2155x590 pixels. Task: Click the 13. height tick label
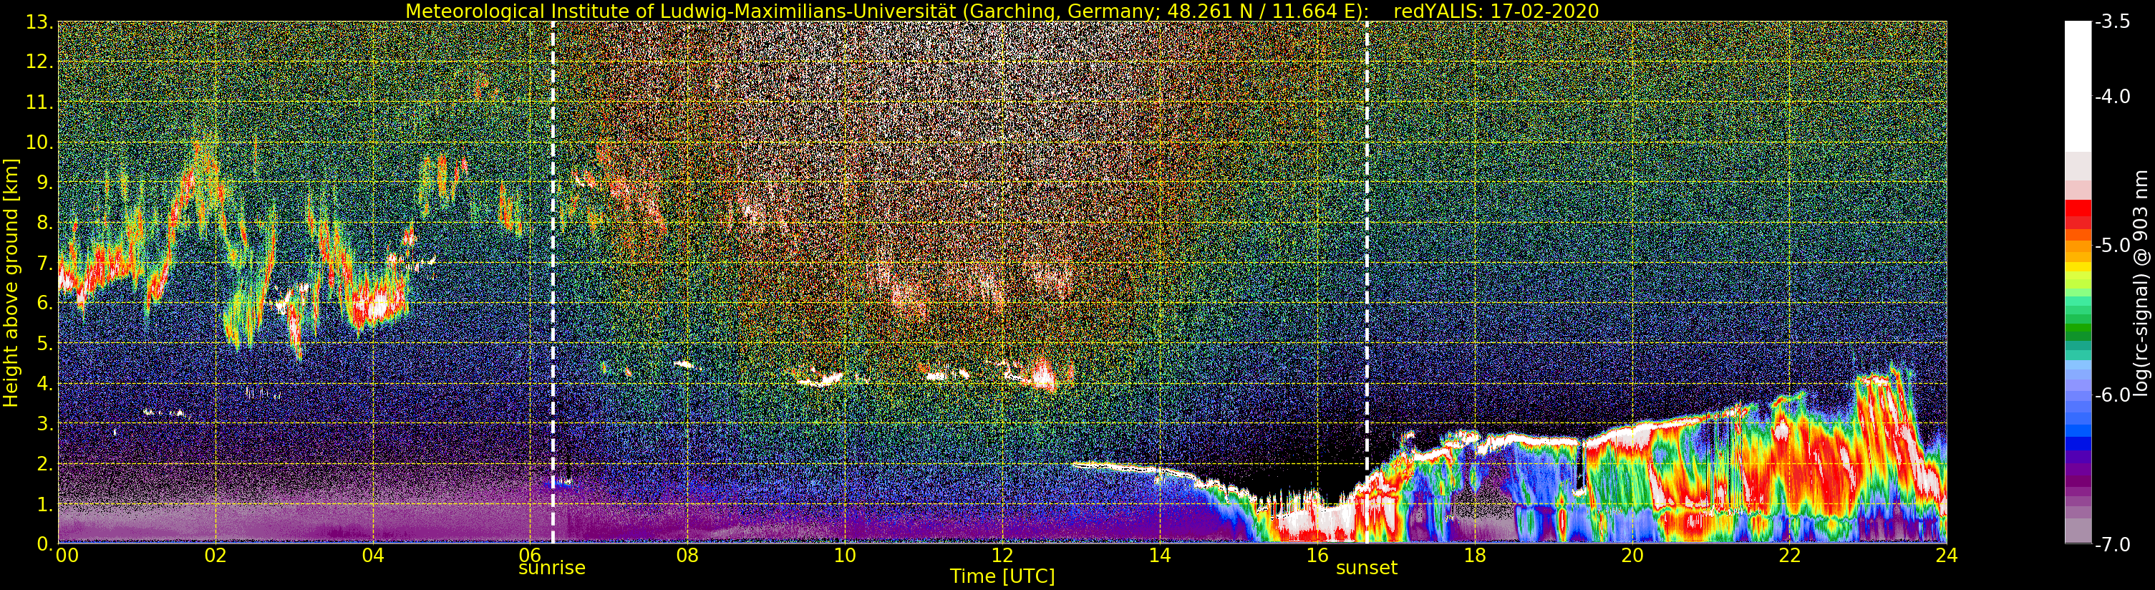(x=40, y=21)
